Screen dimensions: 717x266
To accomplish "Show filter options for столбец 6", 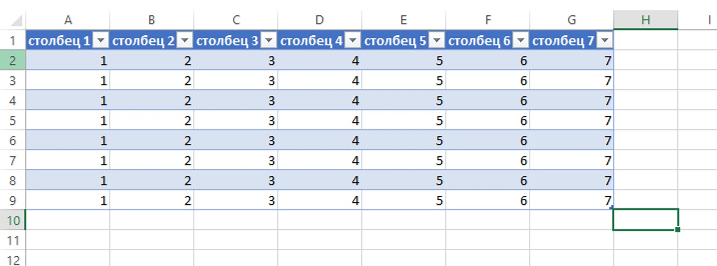I will (521, 41).
